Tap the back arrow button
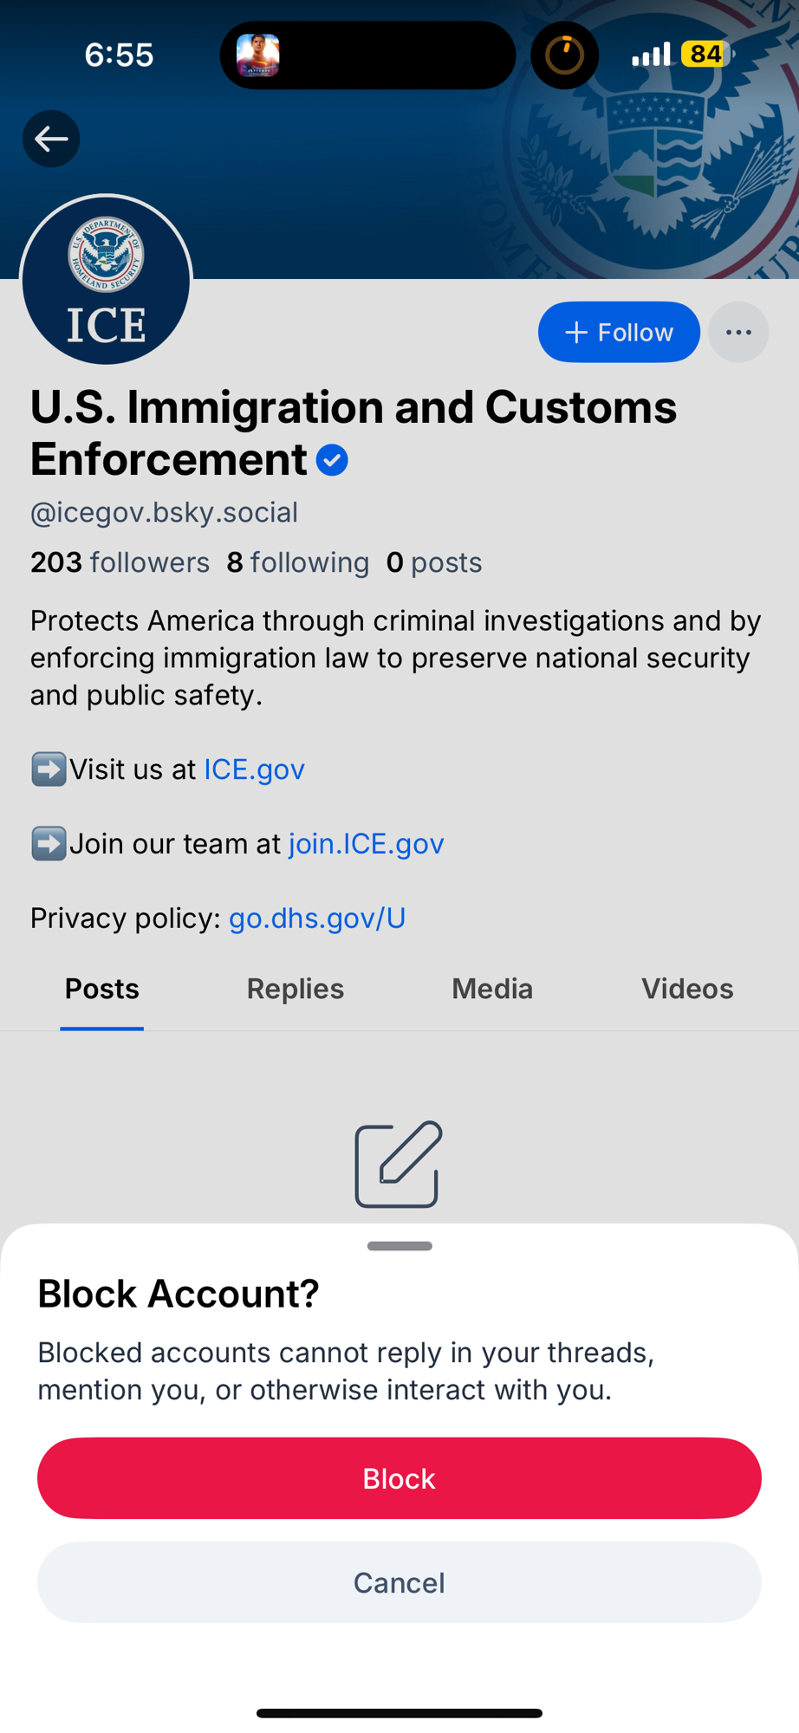 click(x=51, y=139)
